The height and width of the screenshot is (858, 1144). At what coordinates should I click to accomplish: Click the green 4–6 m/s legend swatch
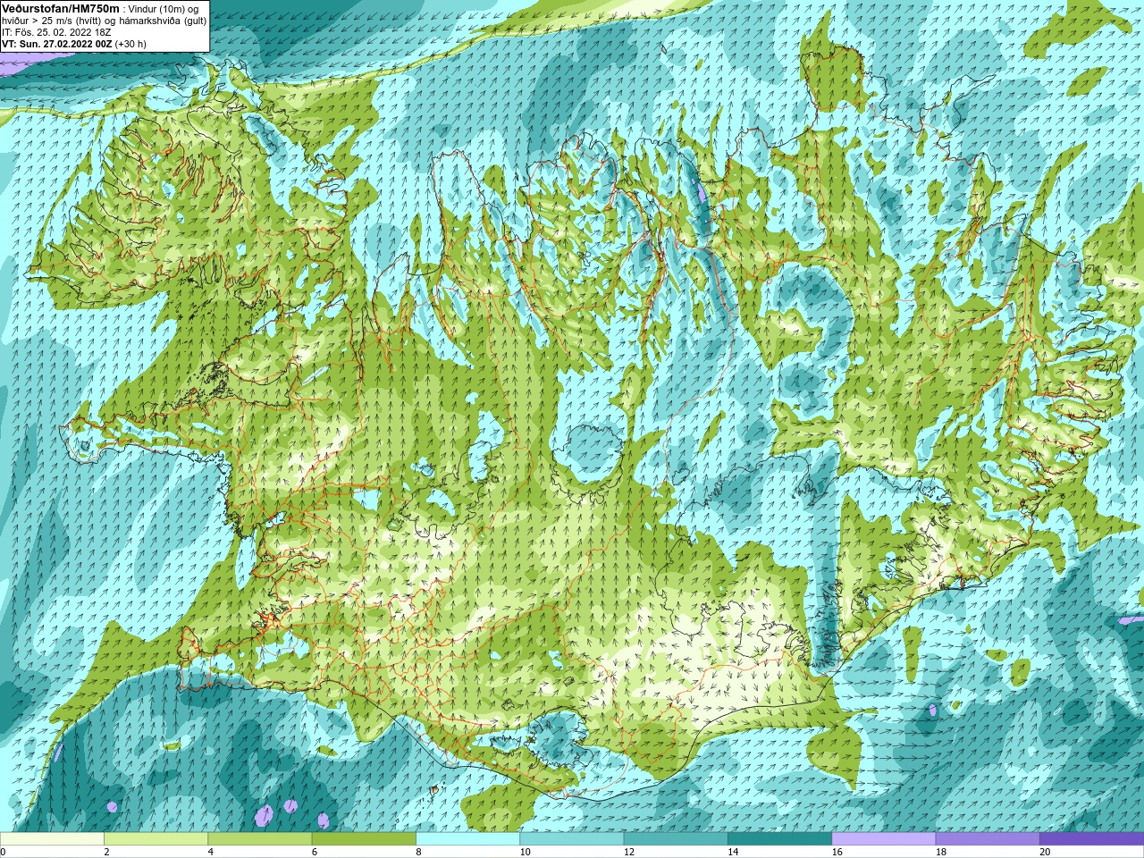pos(259,839)
